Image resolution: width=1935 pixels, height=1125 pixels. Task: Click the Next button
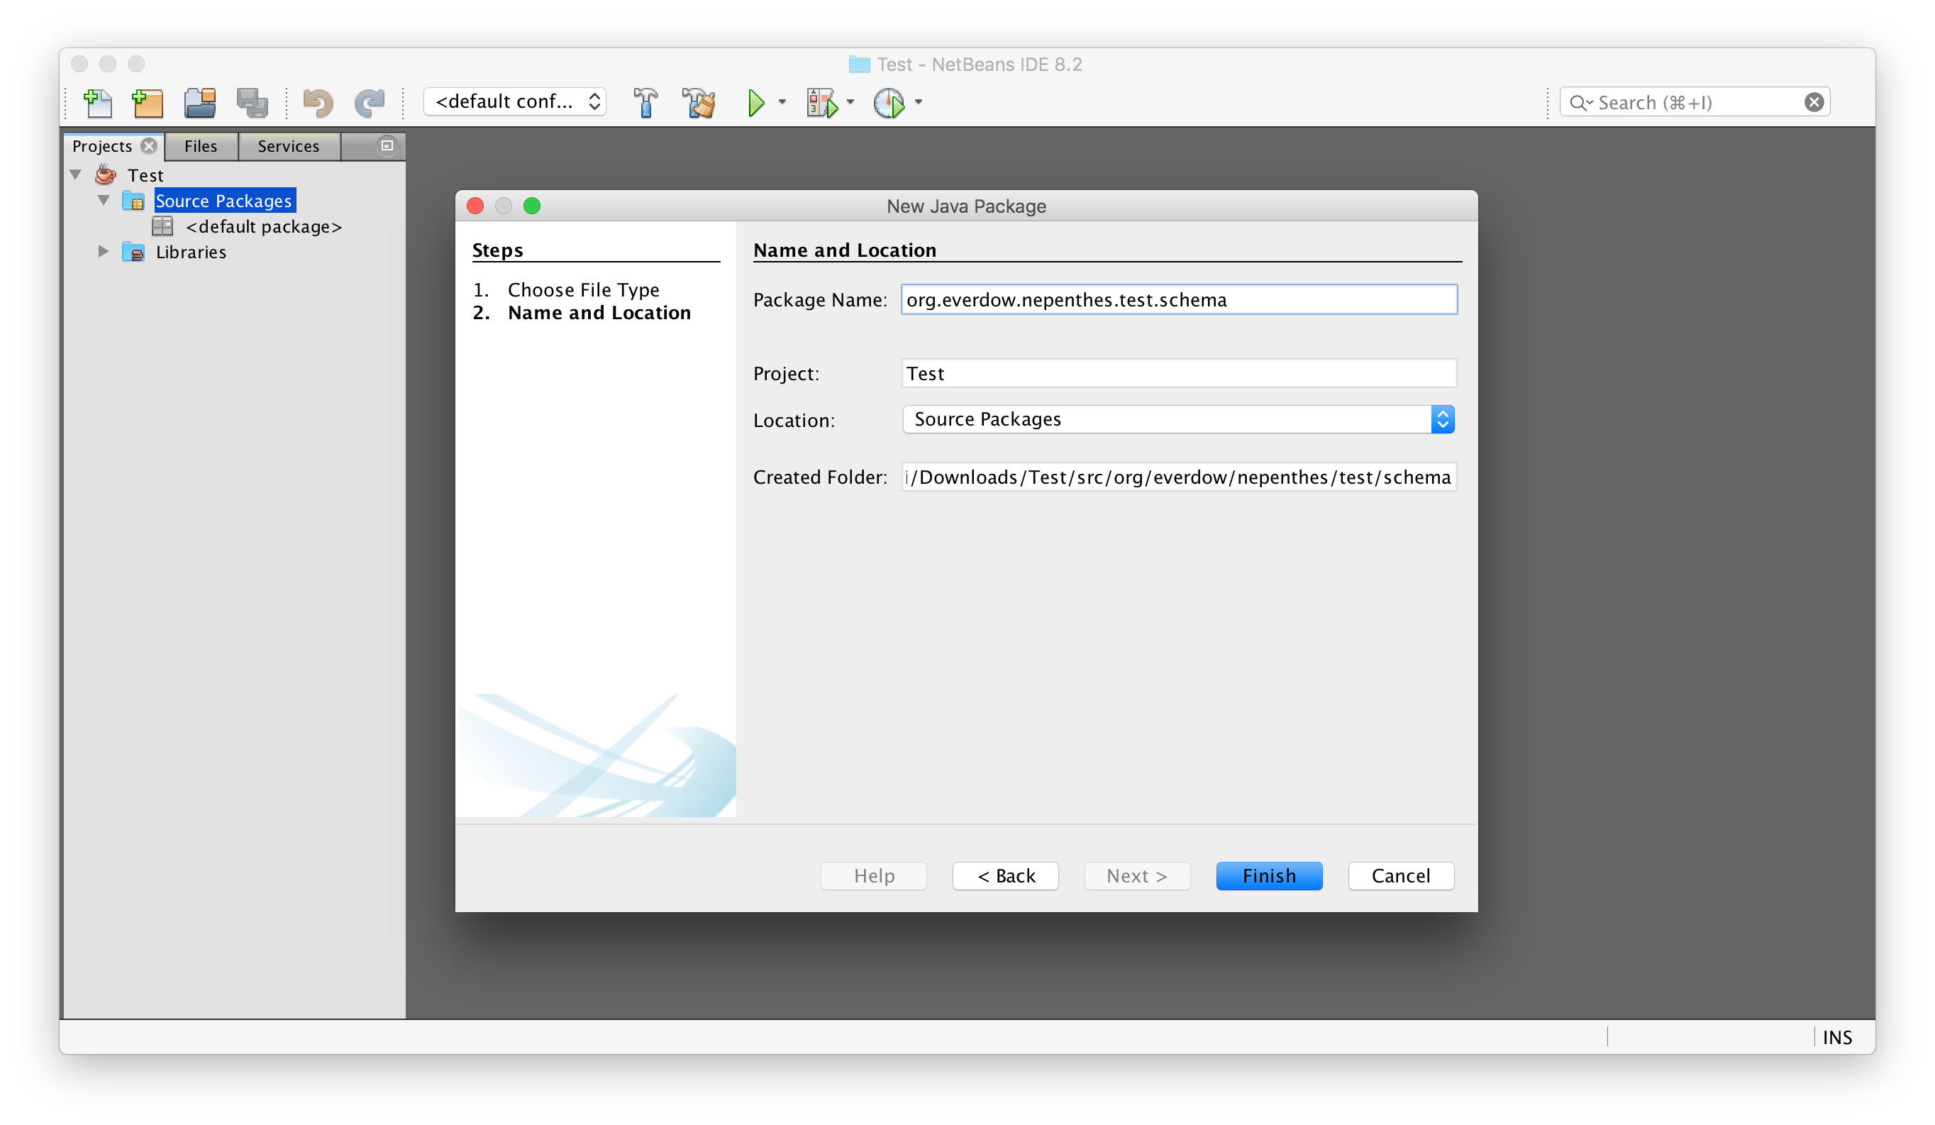[1137, 876]
